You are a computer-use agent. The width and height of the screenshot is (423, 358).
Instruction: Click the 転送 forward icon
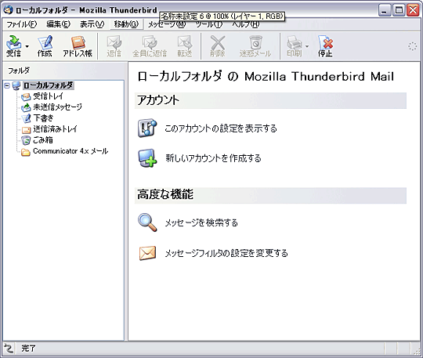click(185, 46)
